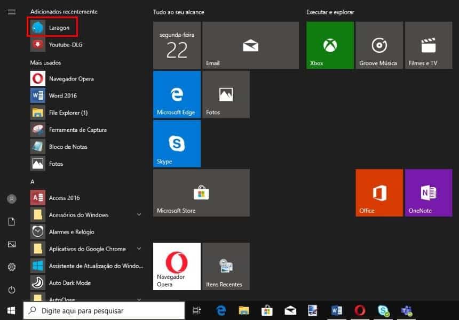Open the Acessórios do Windows folder
This screenshot has height=320, width=459.
[86, 215]
